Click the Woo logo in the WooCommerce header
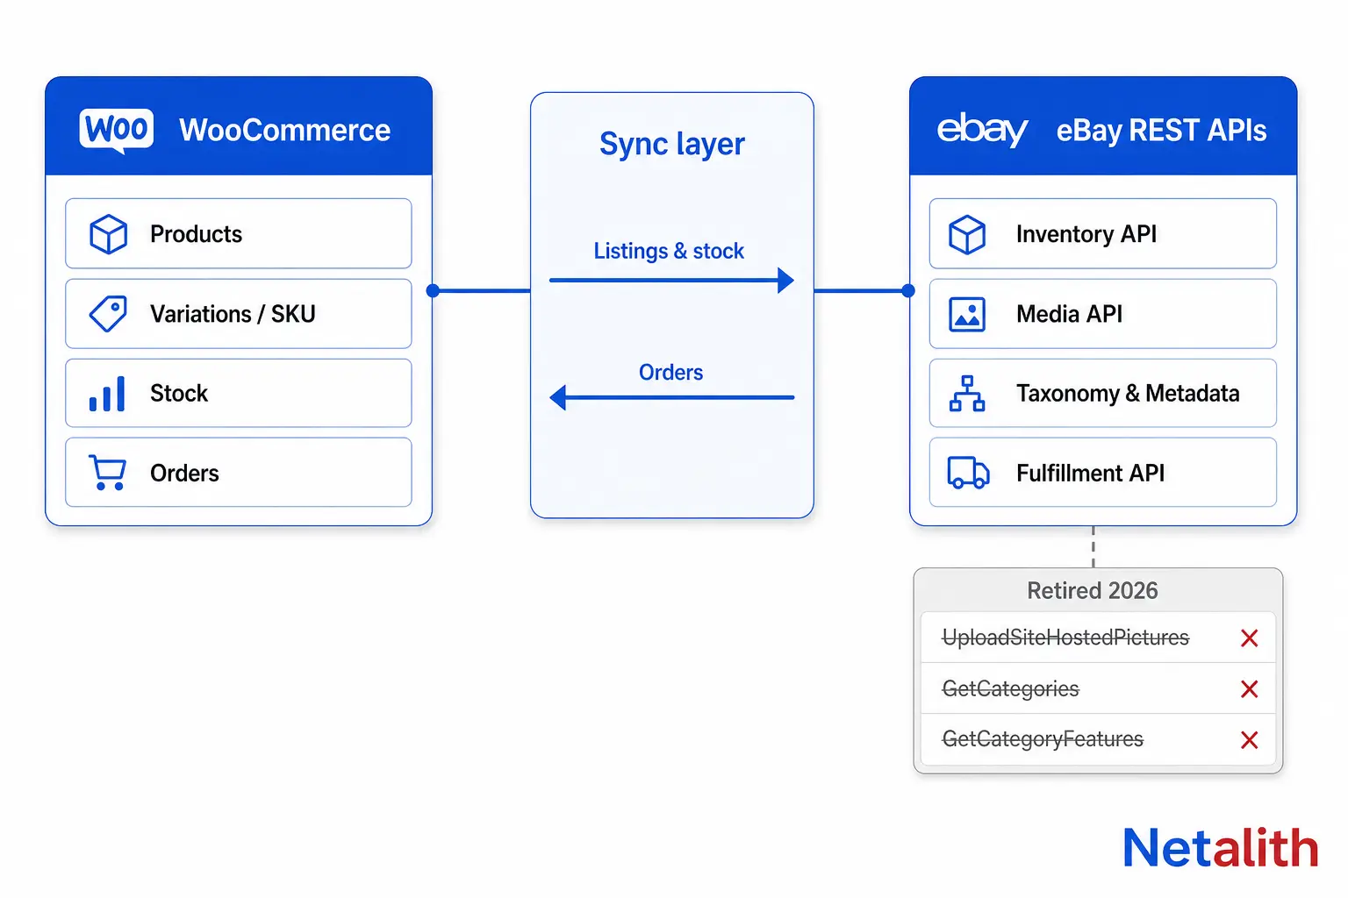 pos(116,131)
